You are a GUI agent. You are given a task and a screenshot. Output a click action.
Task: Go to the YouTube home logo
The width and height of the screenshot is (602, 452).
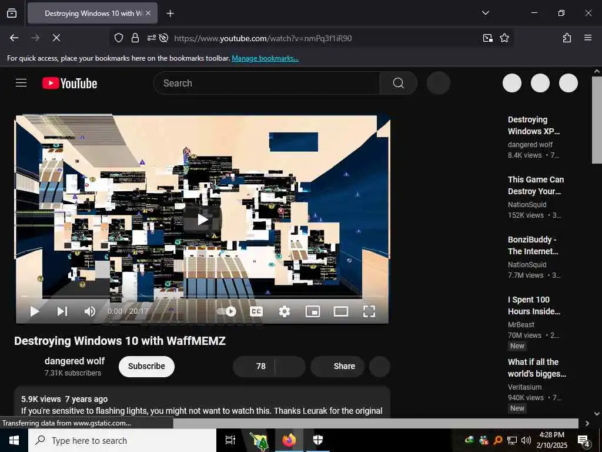[69, 83]
